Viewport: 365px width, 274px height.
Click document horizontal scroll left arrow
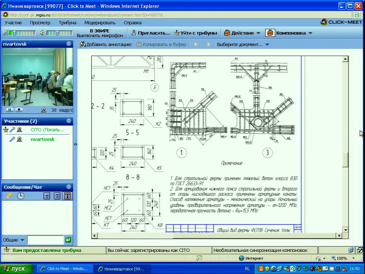94,235
